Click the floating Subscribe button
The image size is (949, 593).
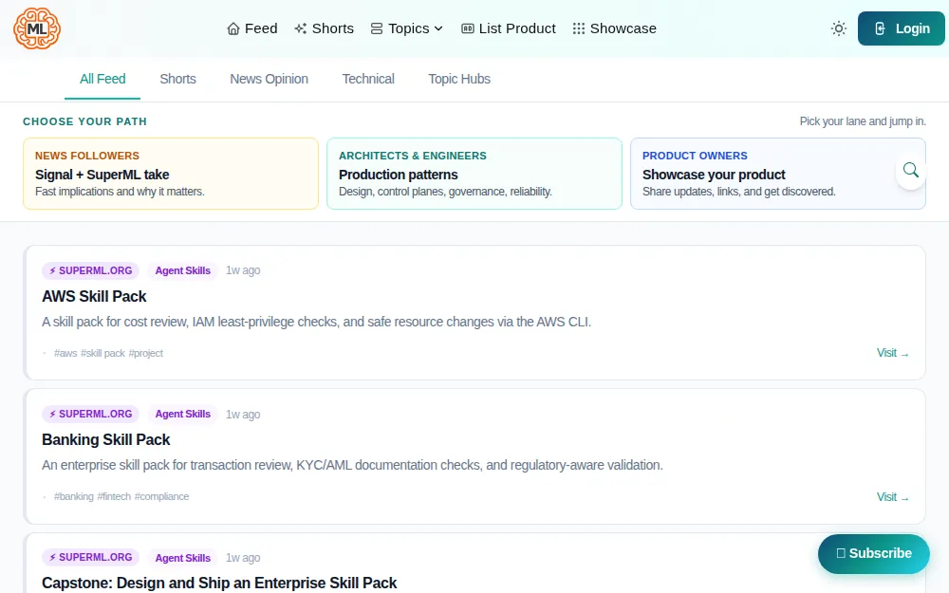(x=873, y=554)
